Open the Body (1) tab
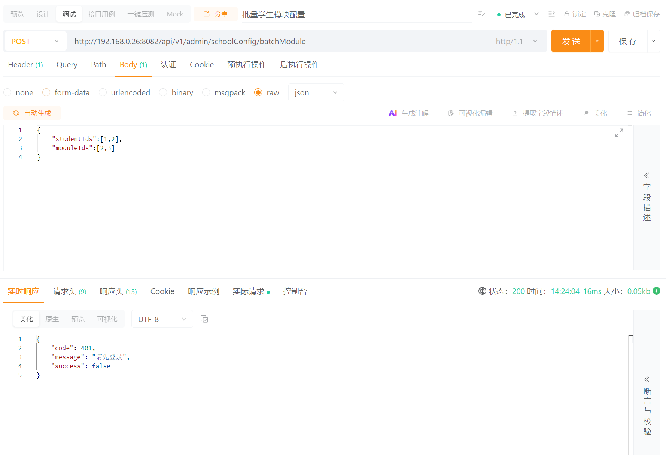This screenshot has height=455, width=666. (x=133, y=65)
